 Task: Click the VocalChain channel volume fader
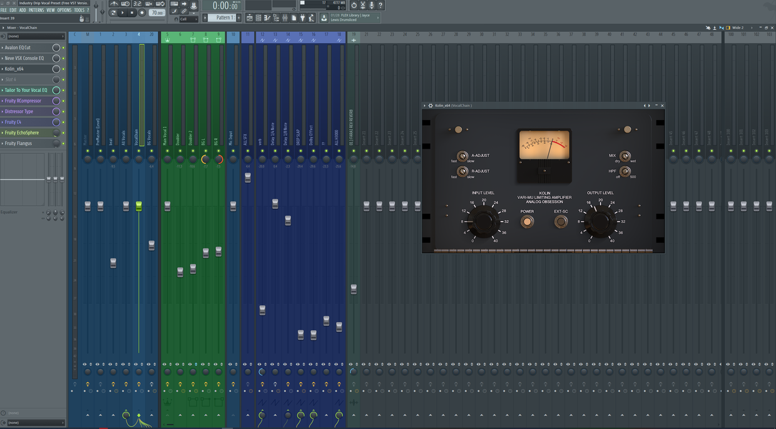pos(139,206)
